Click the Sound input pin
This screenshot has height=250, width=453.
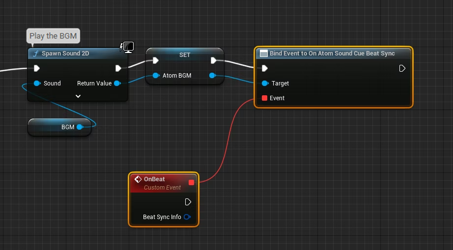[x=37, y=83]
